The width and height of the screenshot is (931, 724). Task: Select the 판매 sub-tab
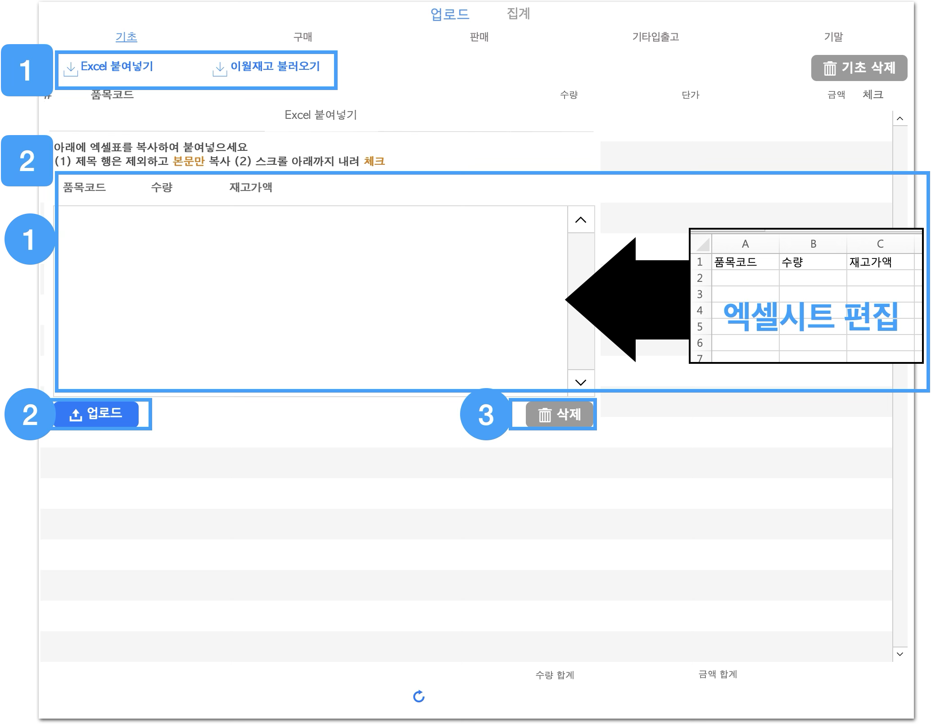[x=479, y=37]
